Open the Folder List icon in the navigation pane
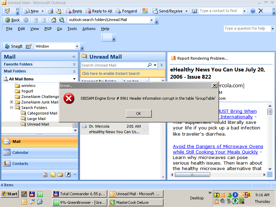 tap(60, 175)
